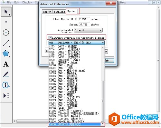Click the sketch window vertical scroll up arrow
Screen dimensions: 161x128
(x=158, y=7)
